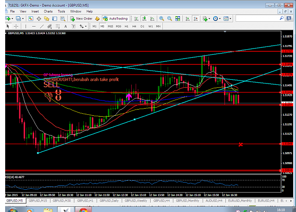Expand the Periods dropdown arrow

(220, 18)
